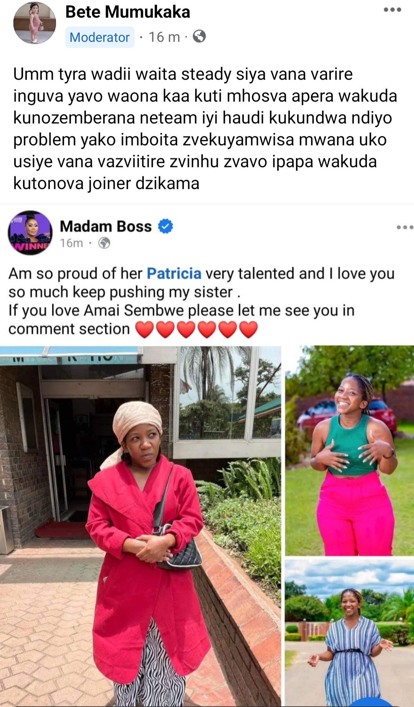This screenshot has width=414, height=707.
Task: Open three-dot menu on Madam Boss post
Action: click(x=405, y=227)
